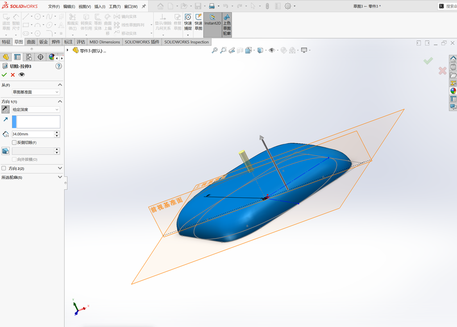
Task: Click the 34.00mm depth field
Action: click(x=33, y=134)
